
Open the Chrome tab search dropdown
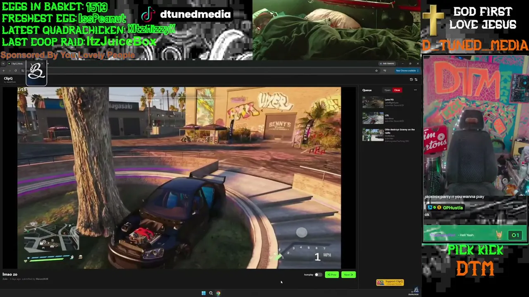(3, 64)
